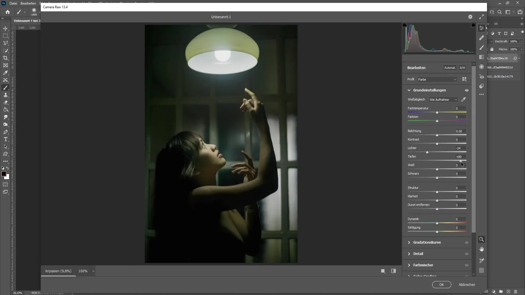525x295 pixels.
Task: Click the Kontrast value field
Action: (x=460, y=140)
